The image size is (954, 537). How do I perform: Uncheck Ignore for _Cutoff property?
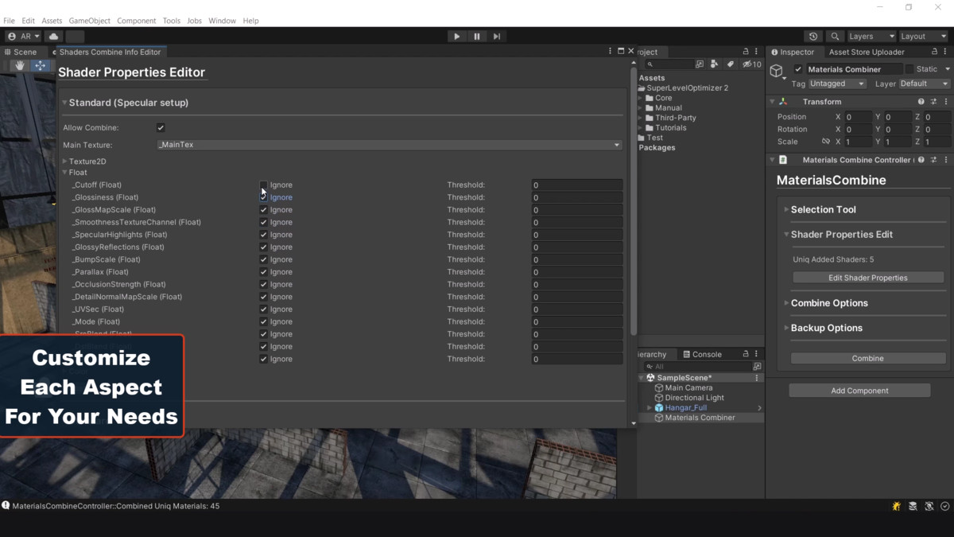pos(263,185)
